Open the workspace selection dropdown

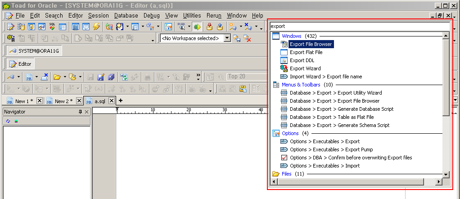coord(227,38)
